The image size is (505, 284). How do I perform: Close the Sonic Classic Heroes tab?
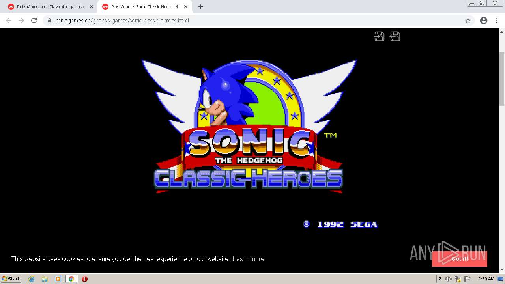(x=186, y=7)
